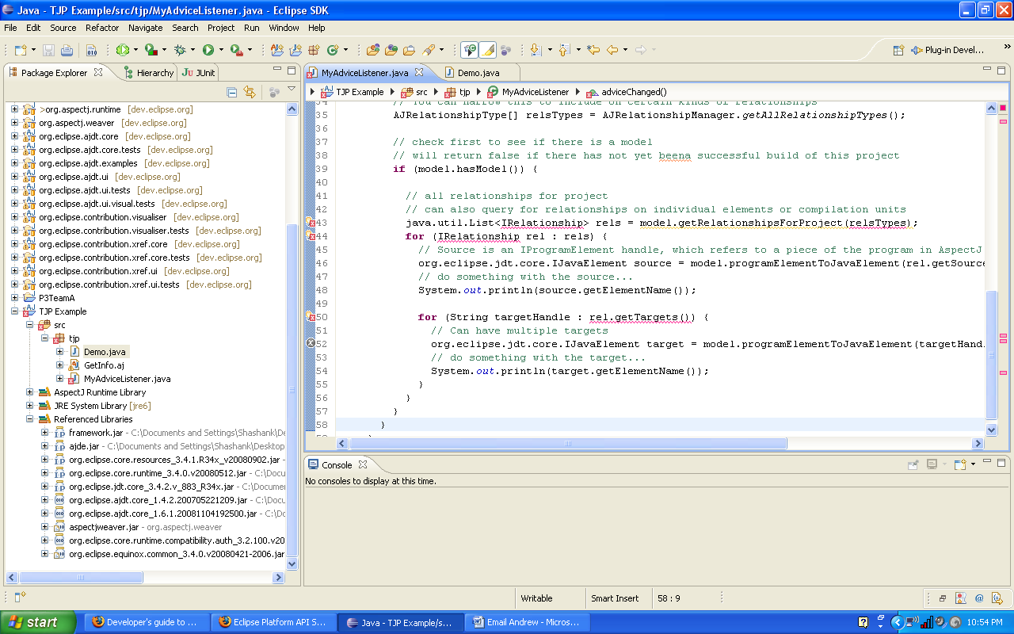Toggle the yellow highlighter toolbar button
The image size is (1014, 634).
pos(488,50)
